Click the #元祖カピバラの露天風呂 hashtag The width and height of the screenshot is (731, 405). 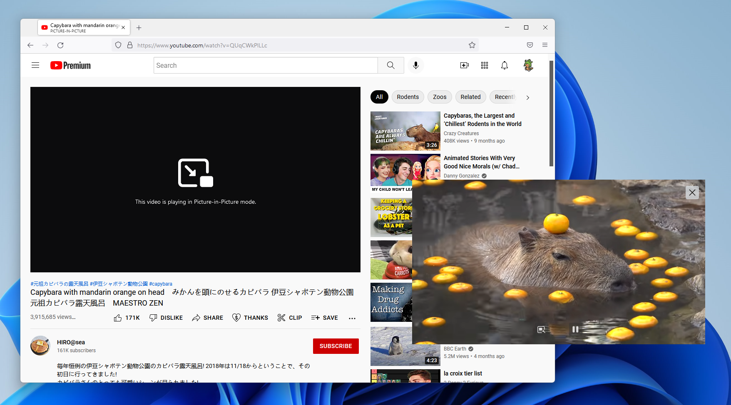[x=60, y=284]
